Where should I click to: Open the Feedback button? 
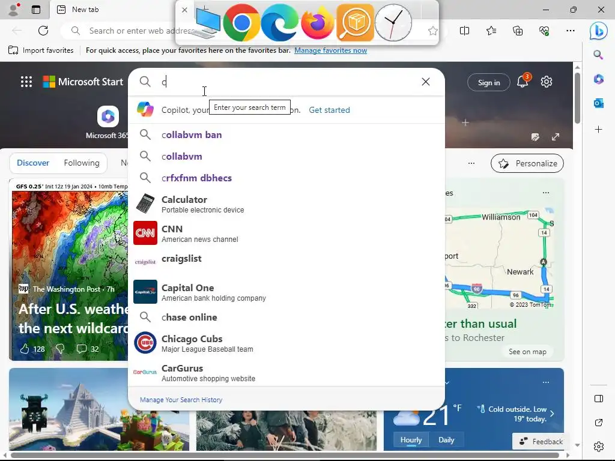click(x=541, y=441)
